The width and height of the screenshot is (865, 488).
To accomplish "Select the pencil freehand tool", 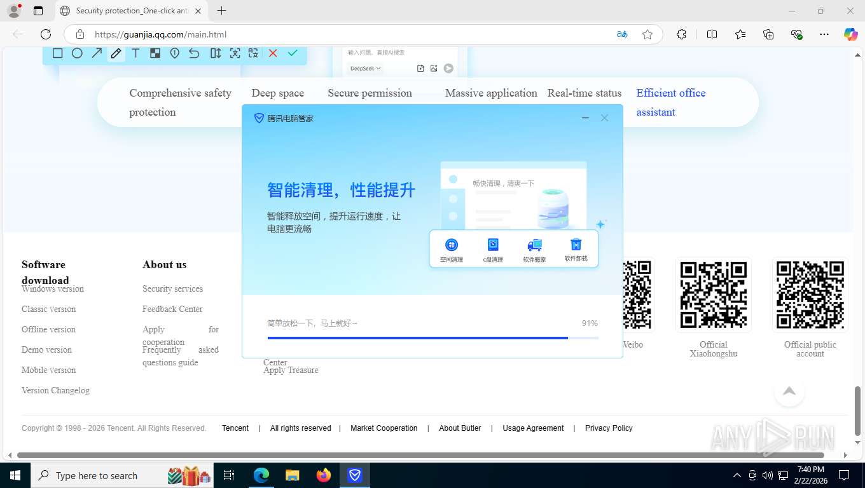I will (x=116, y=53).
